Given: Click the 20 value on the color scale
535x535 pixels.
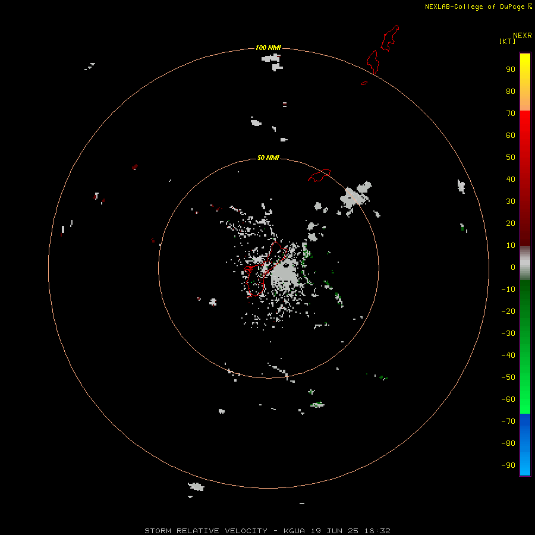Looking at the screenshot, I should coord(511,223).
